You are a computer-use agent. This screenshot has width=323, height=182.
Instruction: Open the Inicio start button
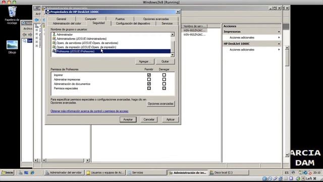point(7,173)
